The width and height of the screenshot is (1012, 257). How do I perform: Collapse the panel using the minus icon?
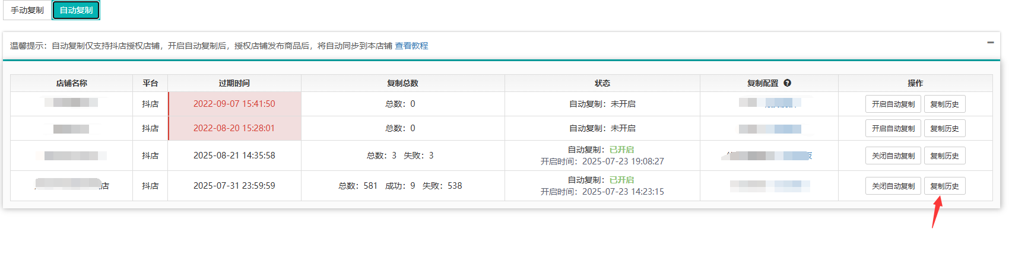pos(990,43)
